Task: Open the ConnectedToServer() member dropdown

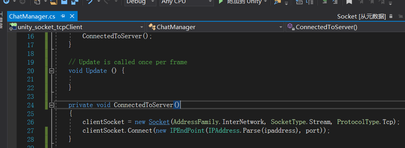Action: pos(346,27)
